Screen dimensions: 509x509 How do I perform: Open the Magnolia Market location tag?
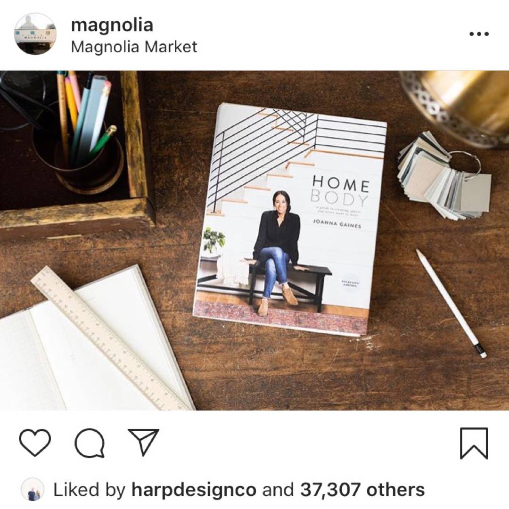[134, 47]
